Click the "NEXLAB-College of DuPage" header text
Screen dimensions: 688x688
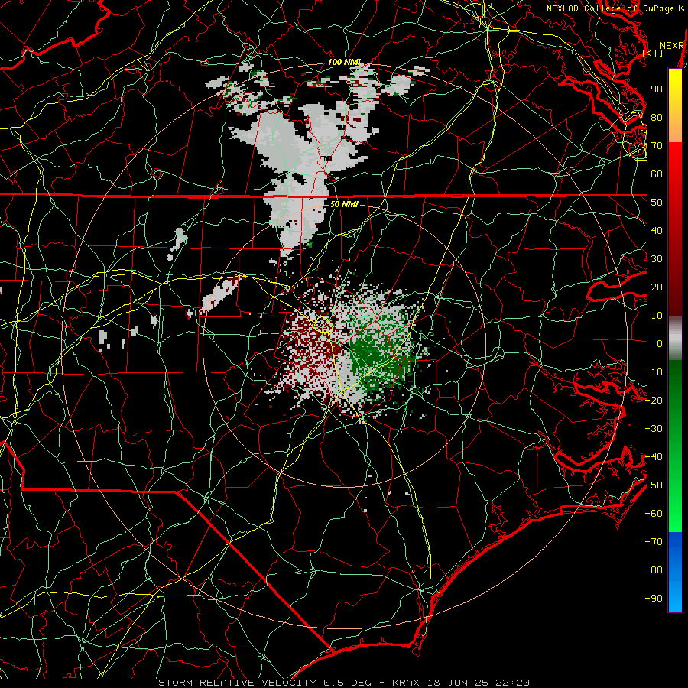tap(609, 8)
